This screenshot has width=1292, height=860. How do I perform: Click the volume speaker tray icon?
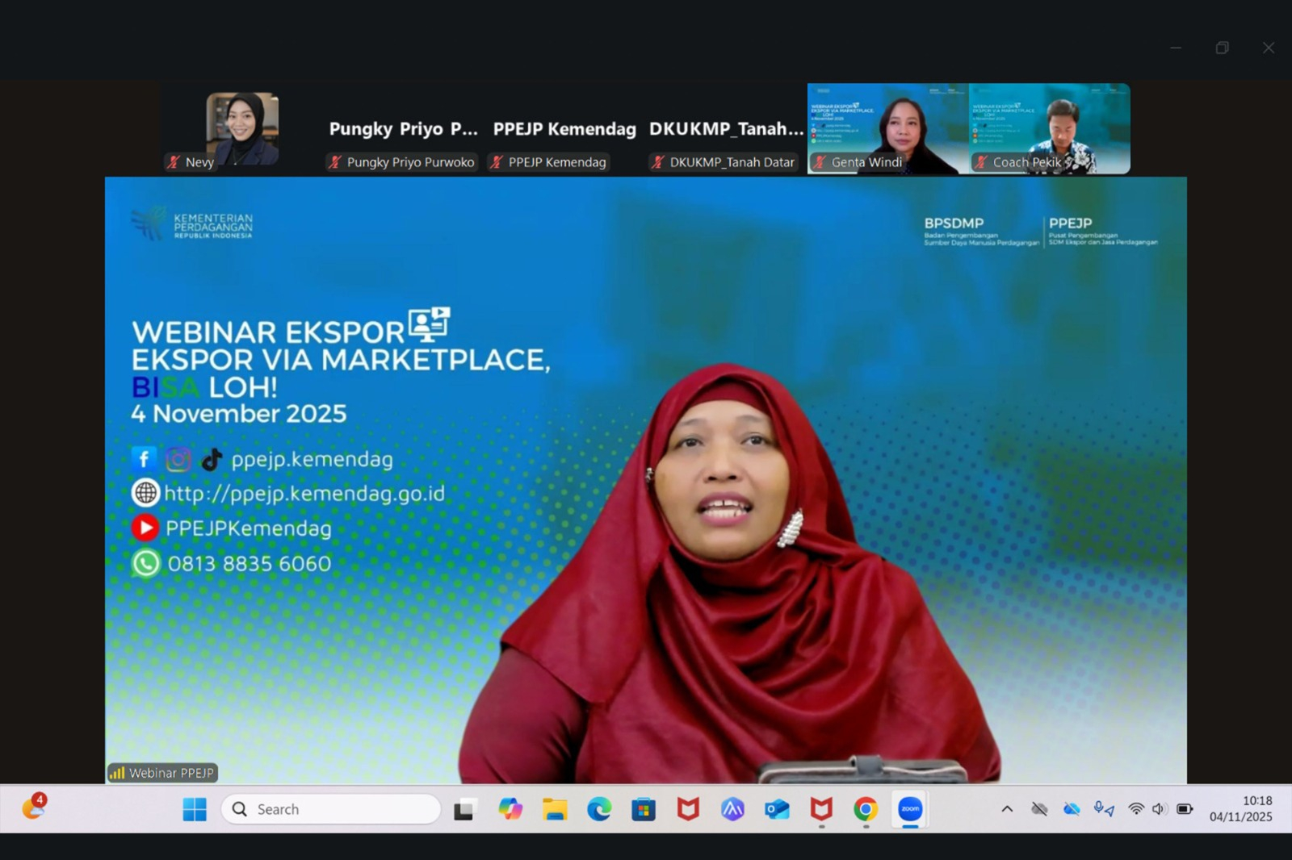[1159, 809]
